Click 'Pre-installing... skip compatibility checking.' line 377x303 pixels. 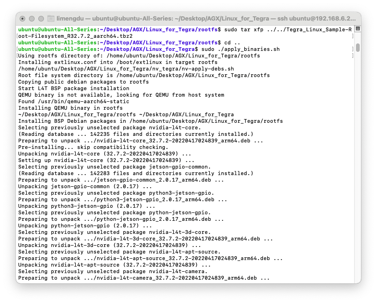[x=93, y=147]
